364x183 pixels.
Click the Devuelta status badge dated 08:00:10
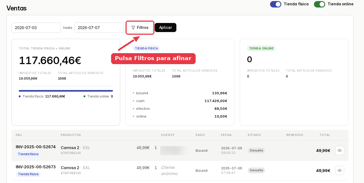click(x=256, y=150)
